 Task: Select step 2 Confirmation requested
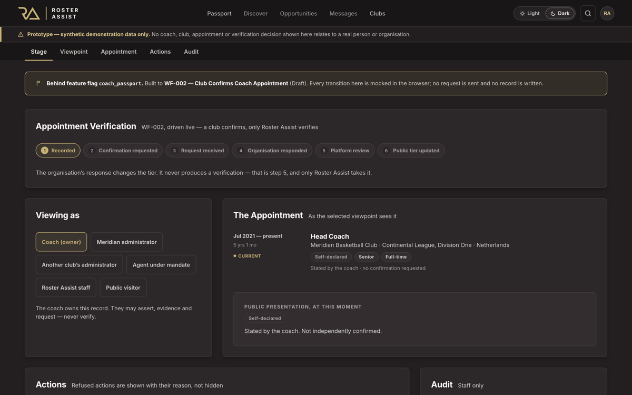[123, 151]
